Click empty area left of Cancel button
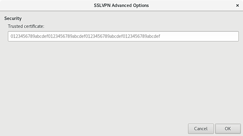Viewport: 243px width, 136px height. pyautogui.click(x=93, y=129)
